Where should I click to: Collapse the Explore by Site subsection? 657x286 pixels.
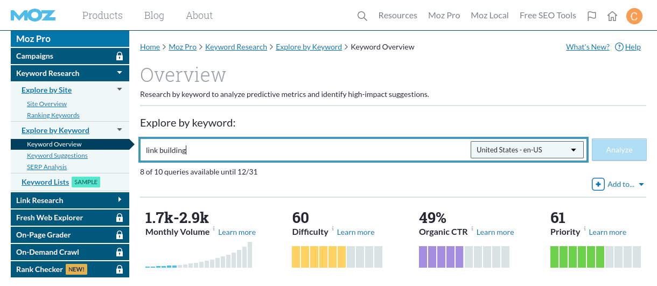(120, 89)
